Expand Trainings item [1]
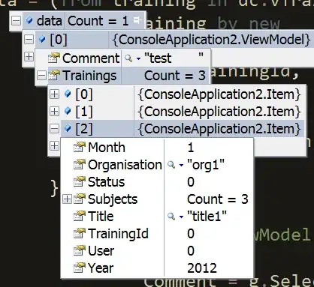 tap(54, 111)
